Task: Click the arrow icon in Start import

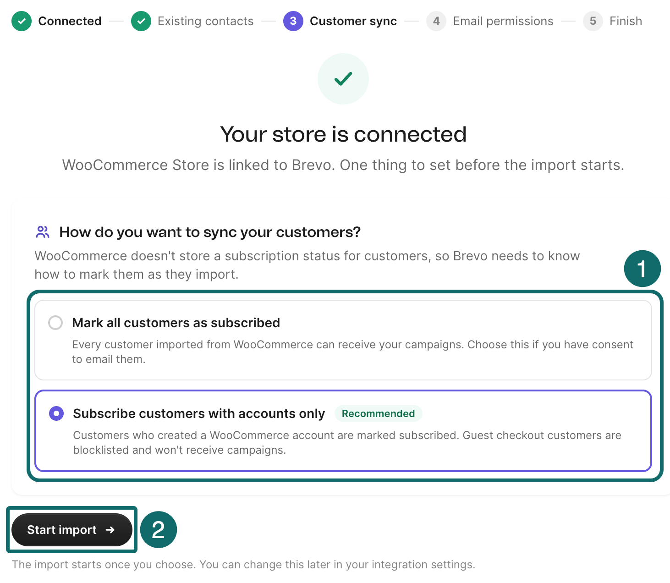Action: coord(110,530)
